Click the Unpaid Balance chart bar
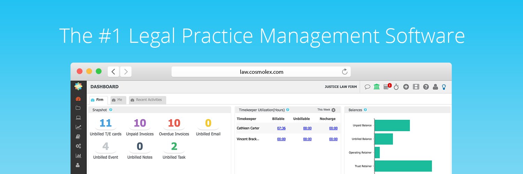Viewport: 523px width, 174px height. click(392, 125)
